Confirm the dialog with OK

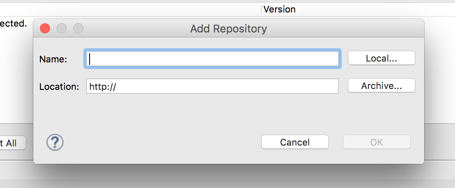pos(377,142)
